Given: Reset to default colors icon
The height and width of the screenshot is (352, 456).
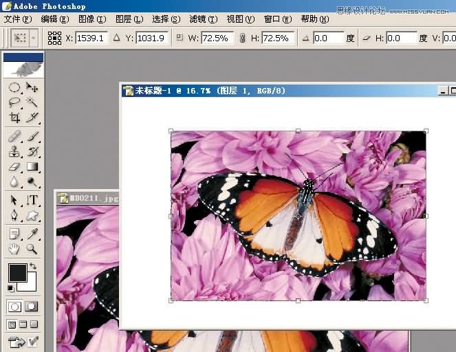Looking at the screenshot, I should (11, 288).
